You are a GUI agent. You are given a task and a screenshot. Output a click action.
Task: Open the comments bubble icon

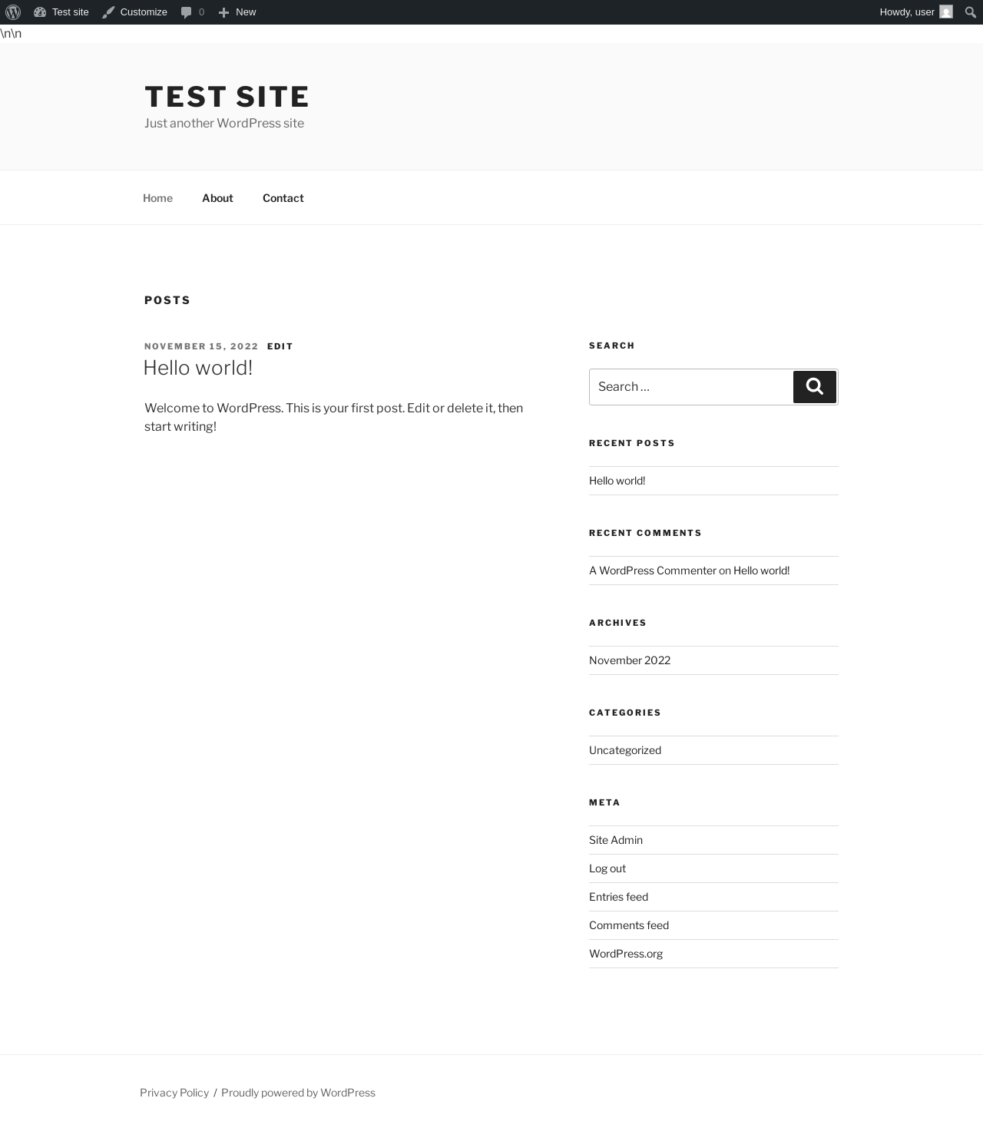pos(186,12)
